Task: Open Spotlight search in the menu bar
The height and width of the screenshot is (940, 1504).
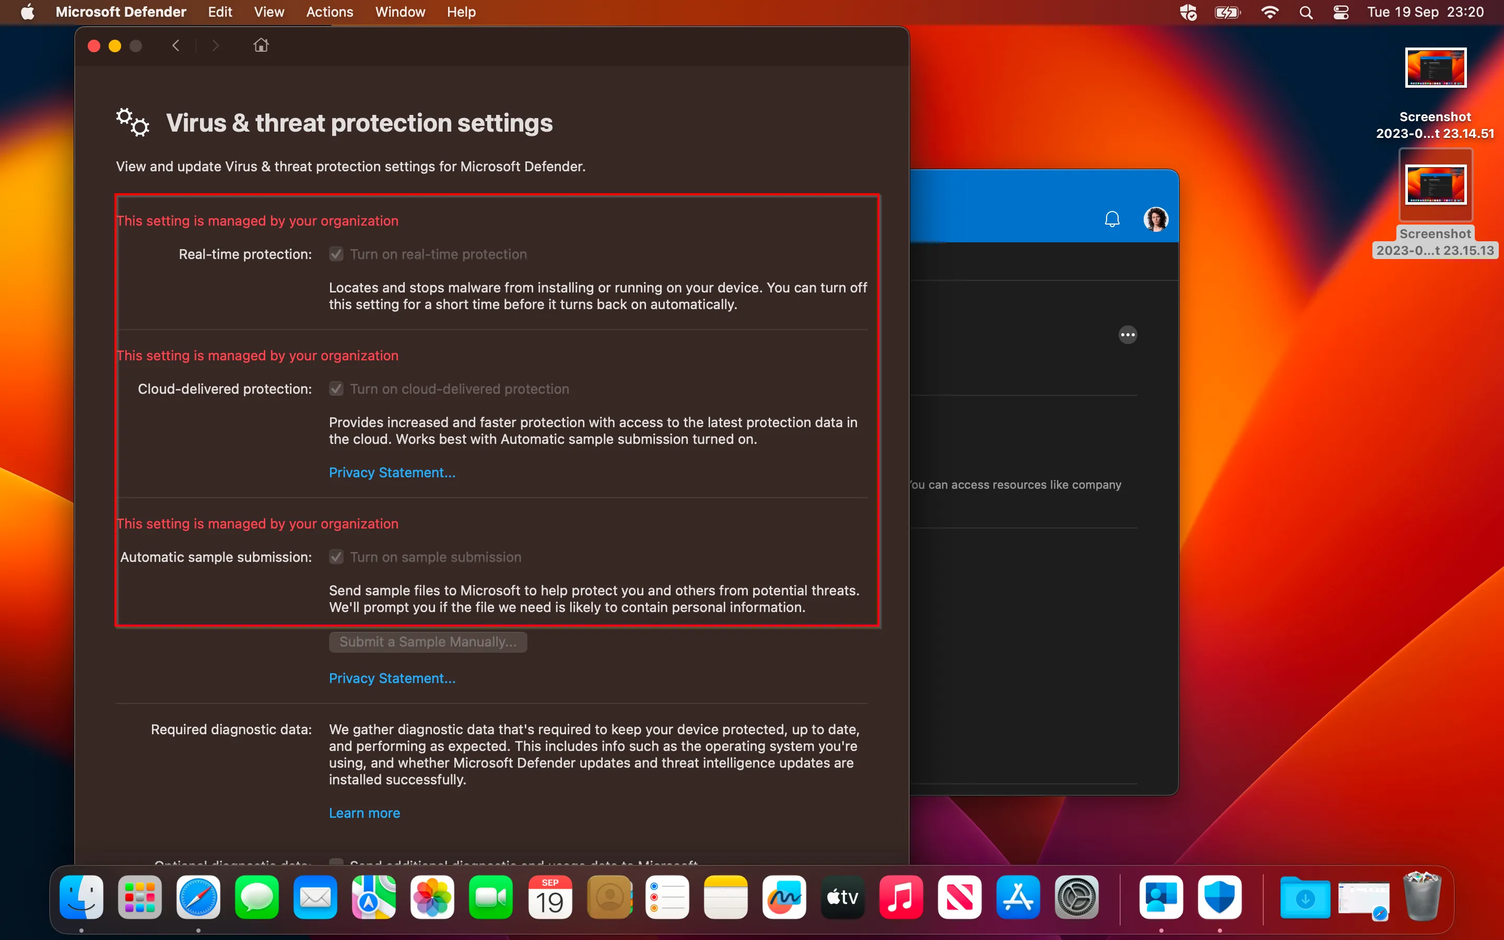Action: pyautogui.click(x=1306, y=12)
